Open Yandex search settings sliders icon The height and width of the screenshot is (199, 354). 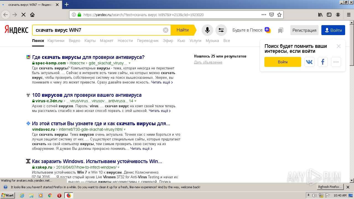click(x=221, y=30)
